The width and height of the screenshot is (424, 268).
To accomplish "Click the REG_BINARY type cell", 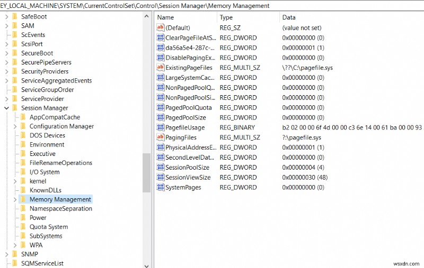I will [237, 127].
